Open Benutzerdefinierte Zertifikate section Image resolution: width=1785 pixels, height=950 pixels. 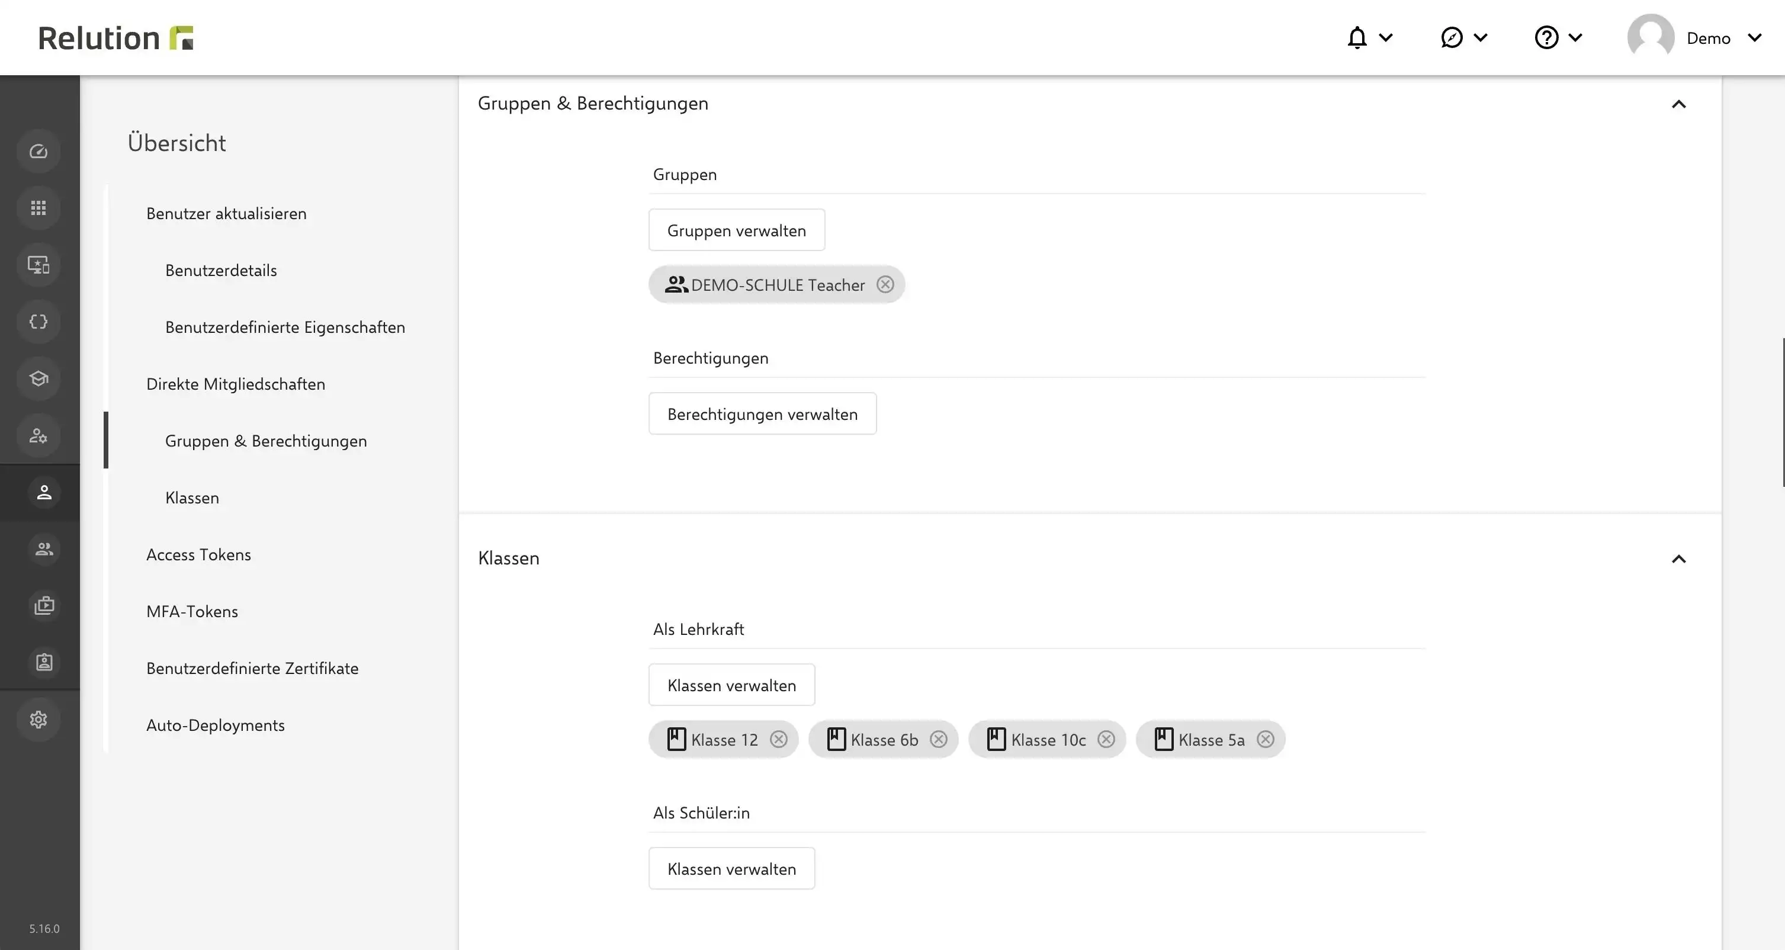pyautogui.click(x=252, y=668)
